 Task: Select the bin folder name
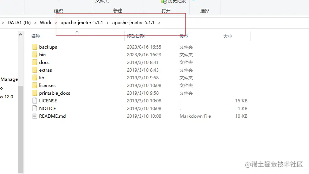pyautogui.click(x=42, y=54)
